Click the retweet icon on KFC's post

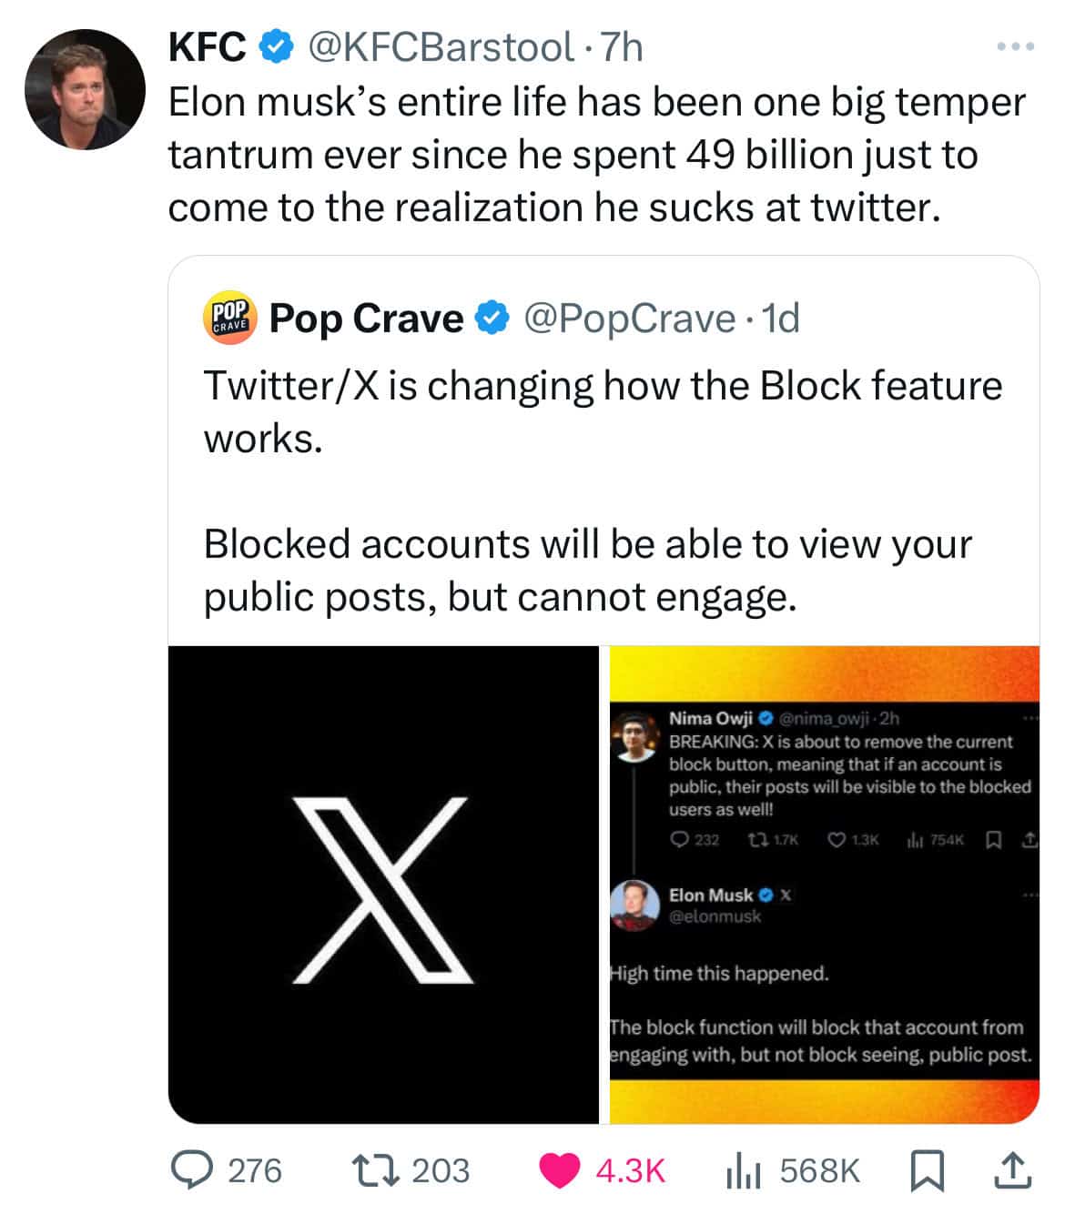[x=375, y=1169]
